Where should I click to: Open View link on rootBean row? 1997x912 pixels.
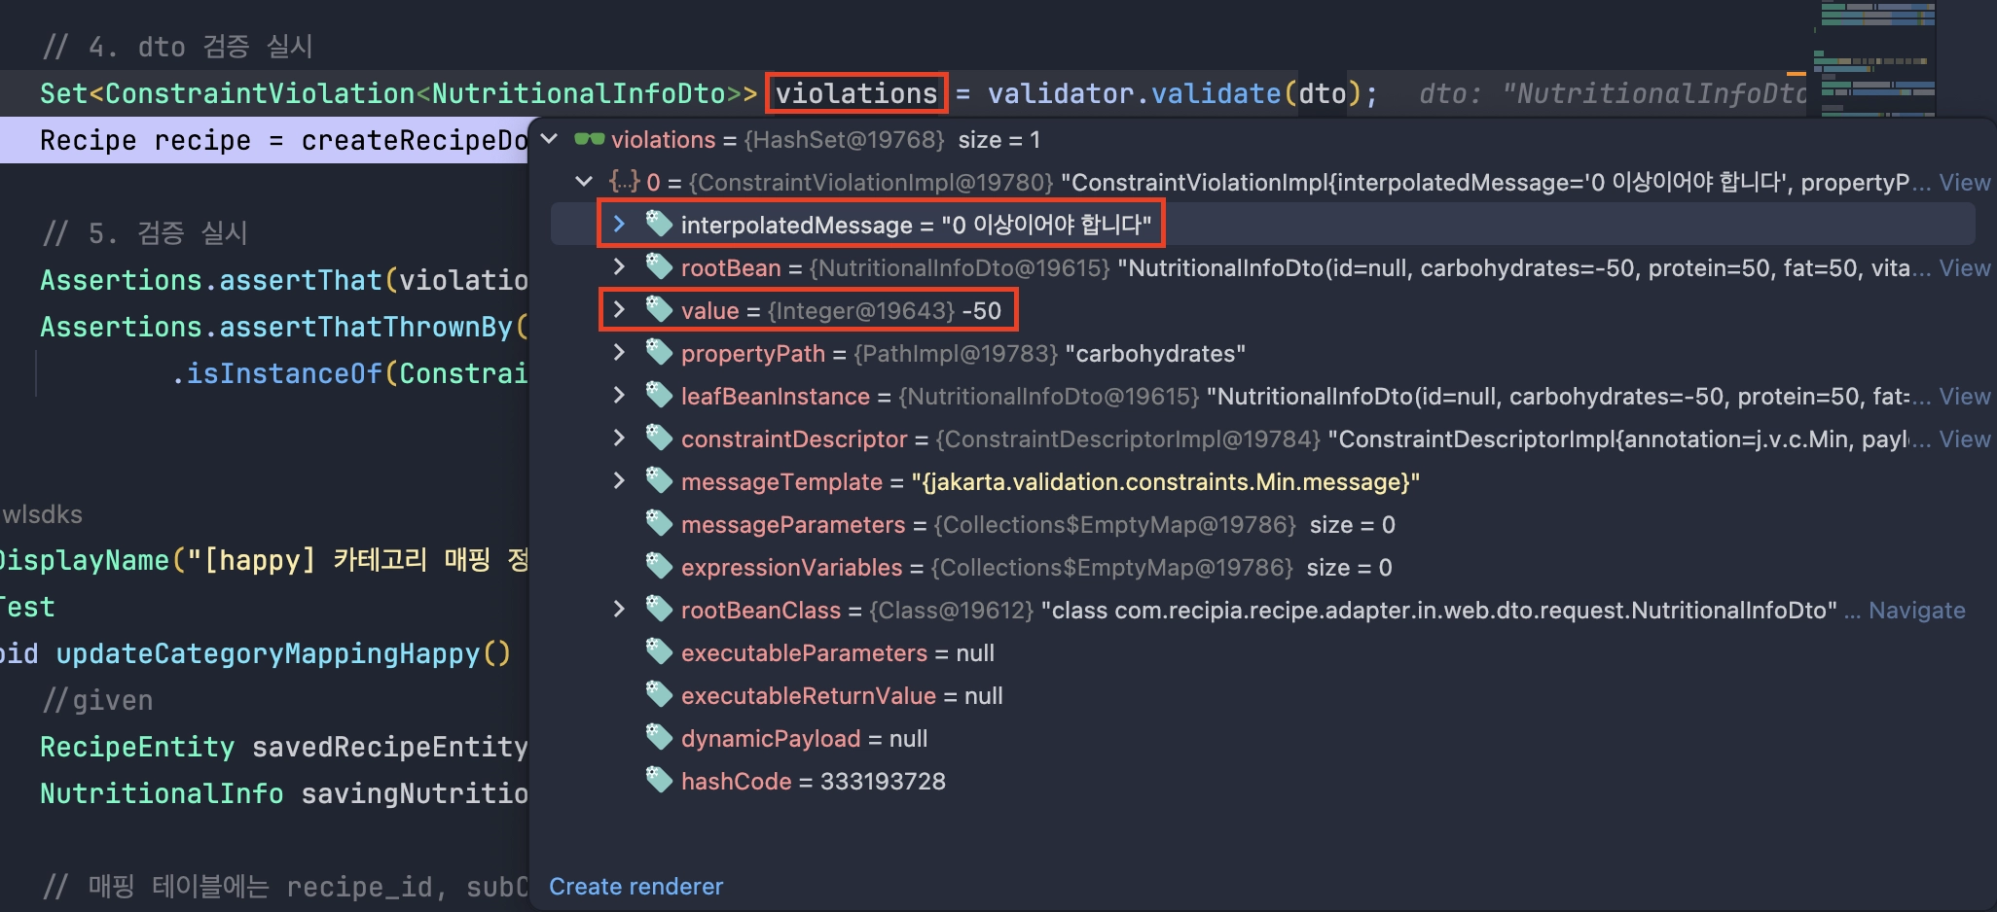pos(1964,267)
